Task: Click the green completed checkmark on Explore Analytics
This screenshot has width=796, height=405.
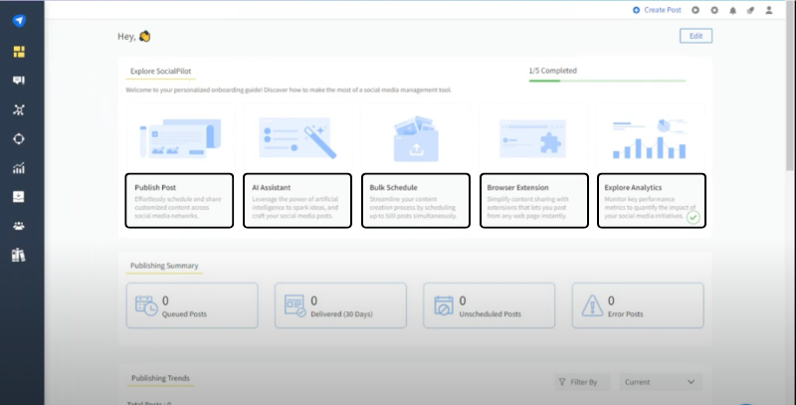Action: tap(693, 218)
